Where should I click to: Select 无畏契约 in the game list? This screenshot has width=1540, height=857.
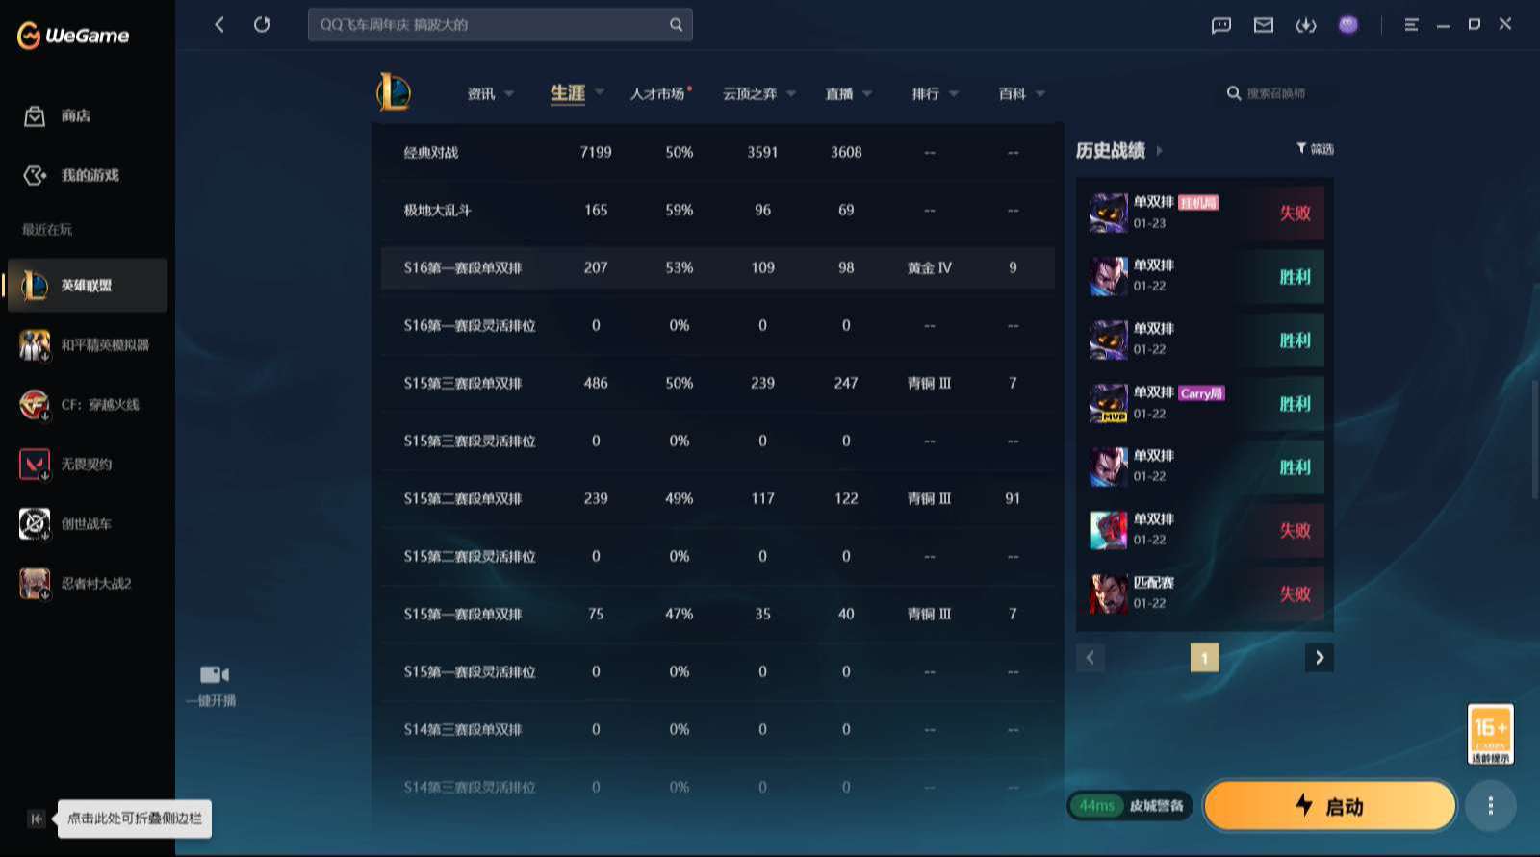tap(87, 465)
